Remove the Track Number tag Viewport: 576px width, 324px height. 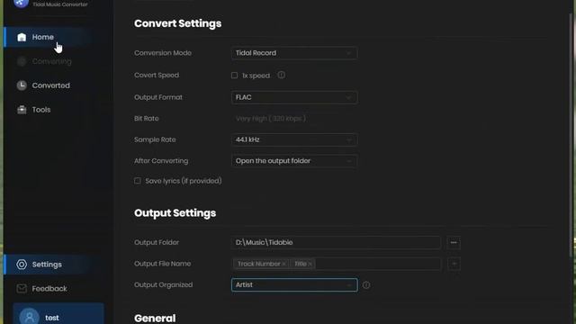284,264
